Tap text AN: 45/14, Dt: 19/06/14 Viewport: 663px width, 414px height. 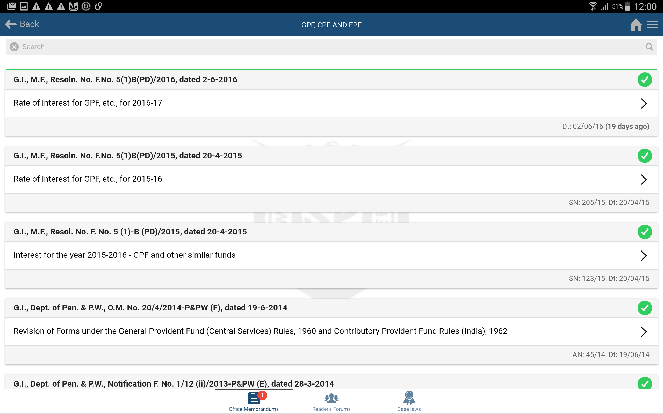tap(611, 355)
